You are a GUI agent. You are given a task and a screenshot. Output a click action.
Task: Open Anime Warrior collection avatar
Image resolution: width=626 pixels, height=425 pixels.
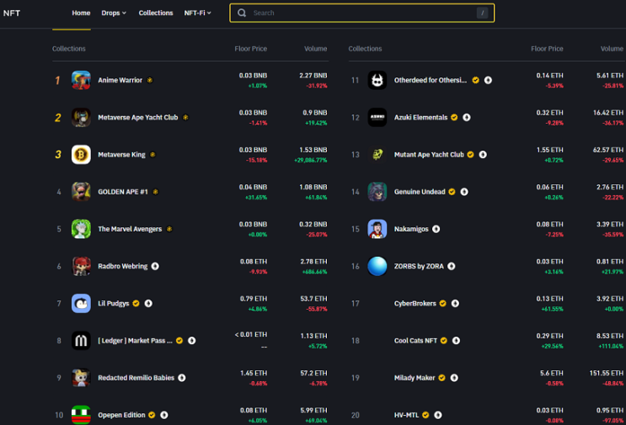tap(81, 80)
